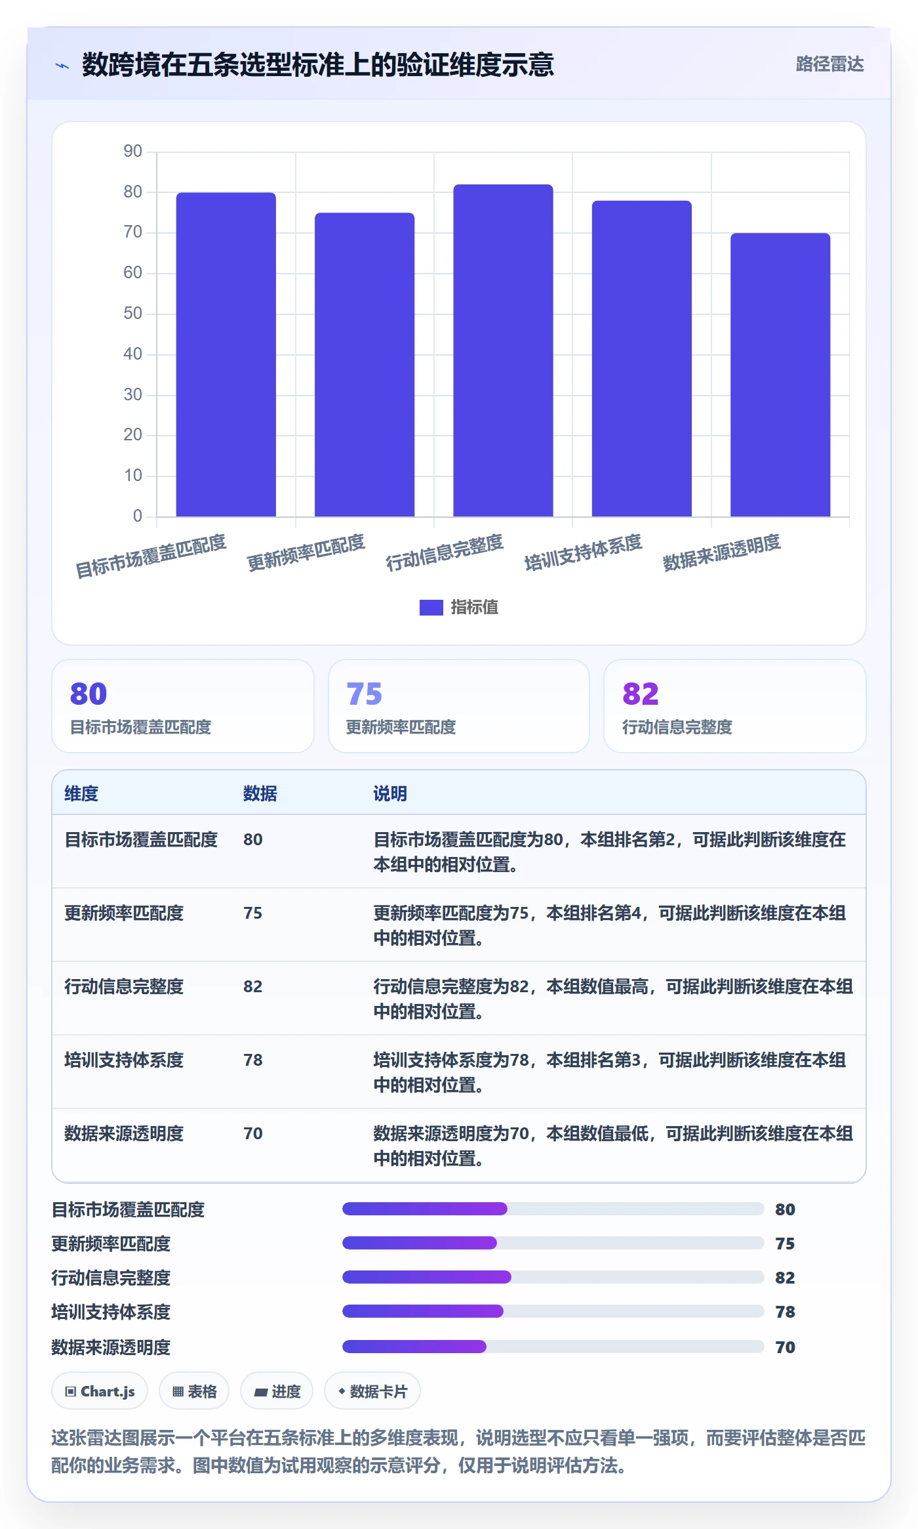Viewport: 918px width, 1529px height.
Task: Click the 行动信息完整度 progress bar
Action: pyautogui.click(x=553, y=1277)
